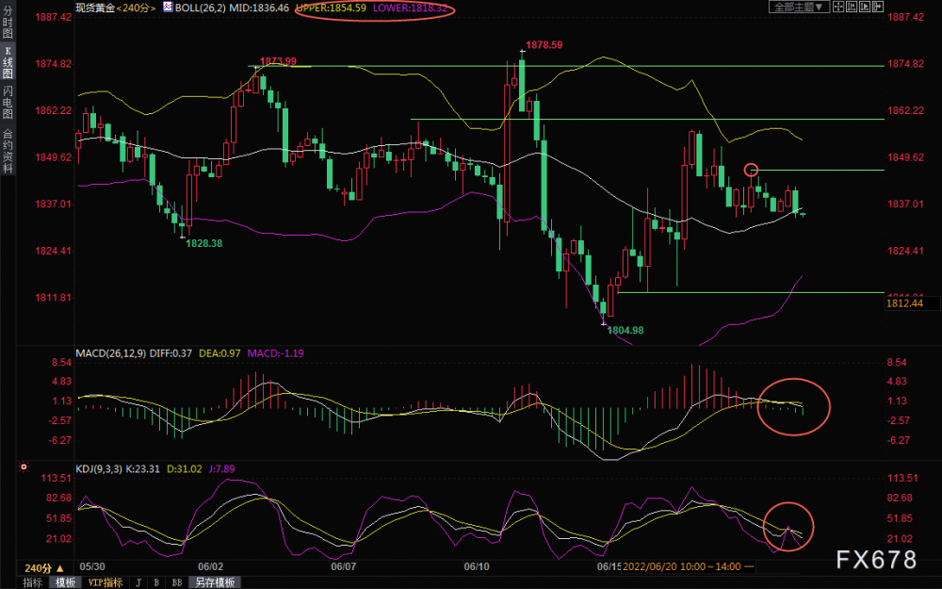The image size is (942, 589).
Task: Open the <240分> timeframe label in title
Action: (137, 8)
